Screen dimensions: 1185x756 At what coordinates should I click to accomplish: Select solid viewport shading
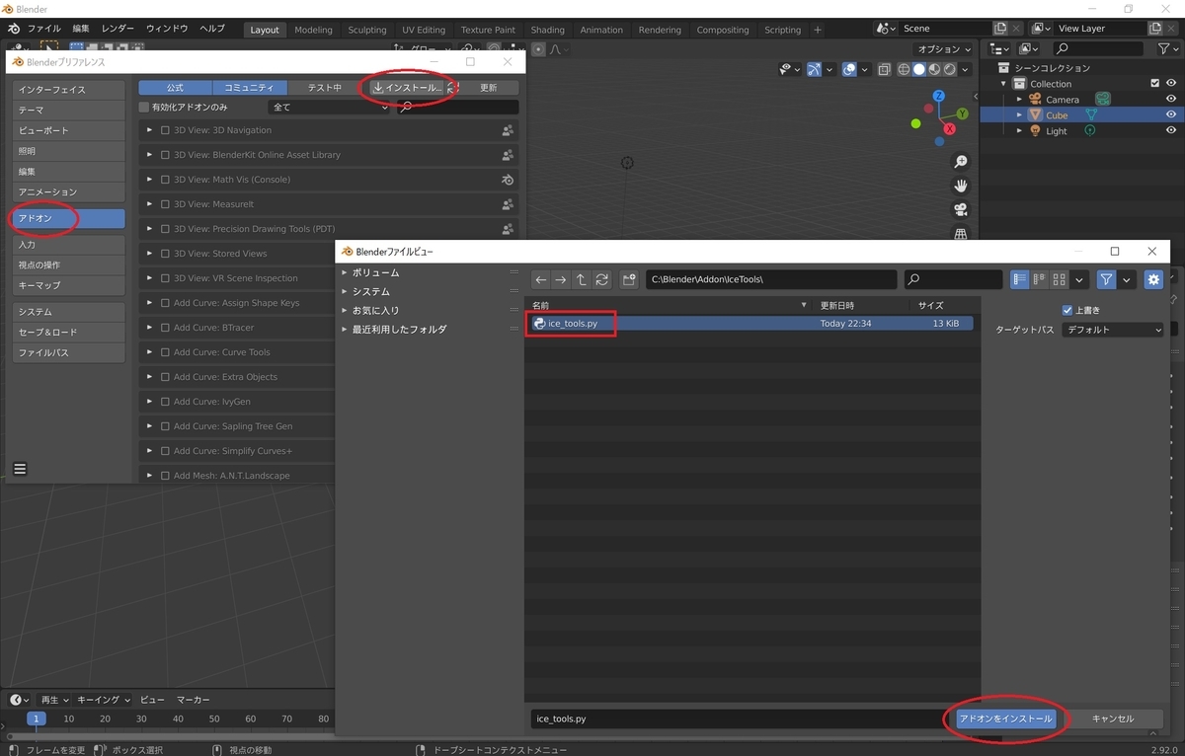pos(918,69)
